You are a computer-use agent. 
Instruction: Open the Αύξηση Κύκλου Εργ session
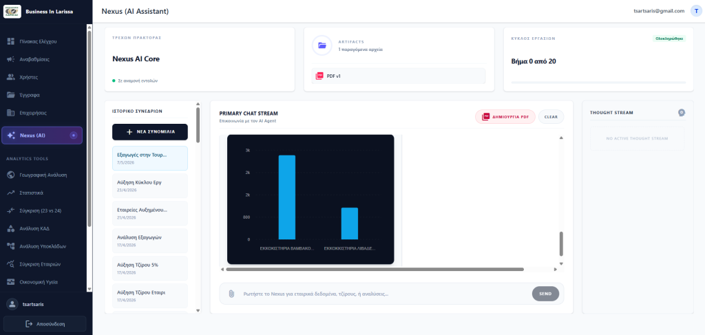click(150, 186)
